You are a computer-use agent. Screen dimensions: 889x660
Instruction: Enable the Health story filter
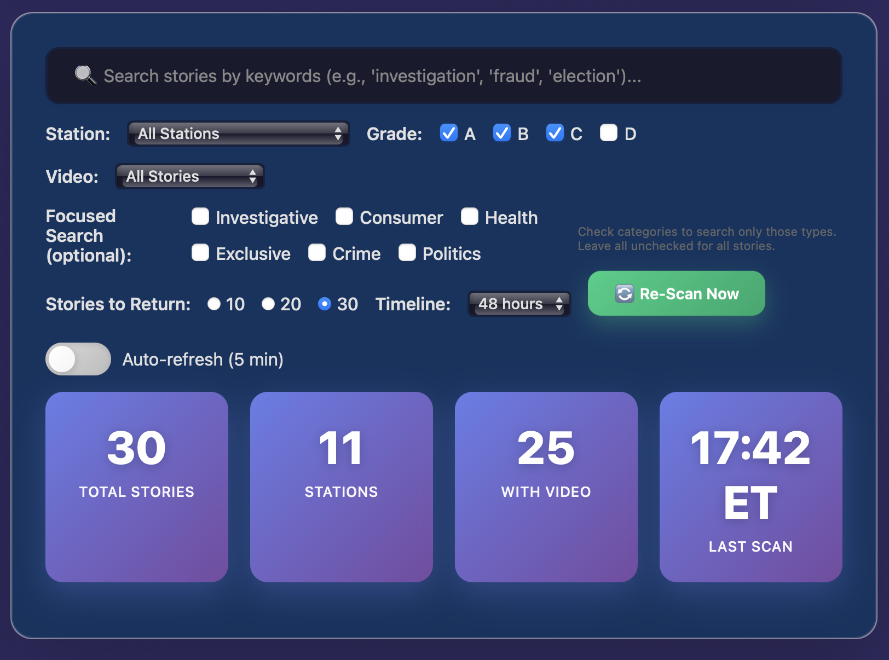click(x=470, y=217)
